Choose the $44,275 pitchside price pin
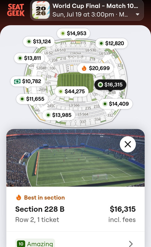 [71, 91]
